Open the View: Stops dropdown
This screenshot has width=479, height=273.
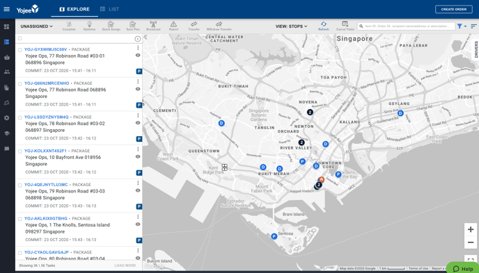(x=292, y=26)
